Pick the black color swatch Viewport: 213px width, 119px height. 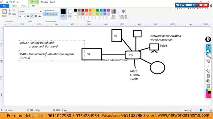(x=76, y=10)
